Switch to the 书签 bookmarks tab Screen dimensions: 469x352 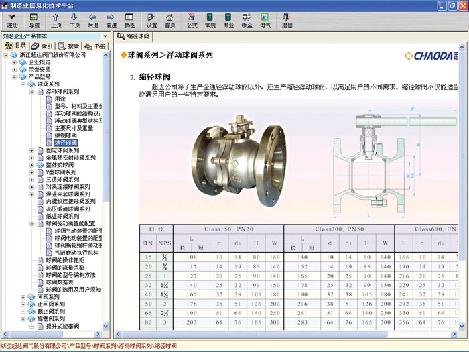coord(96,46)
